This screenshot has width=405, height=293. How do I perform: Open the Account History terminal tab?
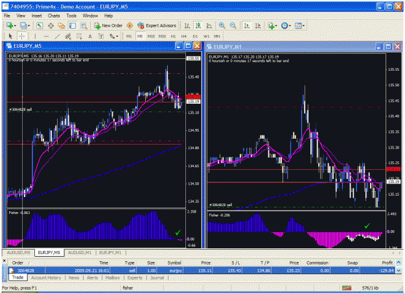coord(46,277)
